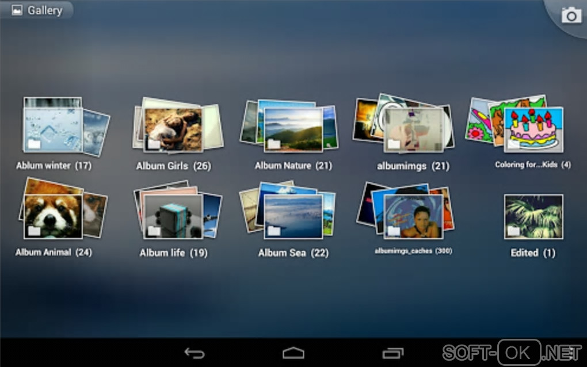587x367 pixels.
Task: Open the Album Nature photo stack
Action: pyautogui.click(x=289, y=125)
